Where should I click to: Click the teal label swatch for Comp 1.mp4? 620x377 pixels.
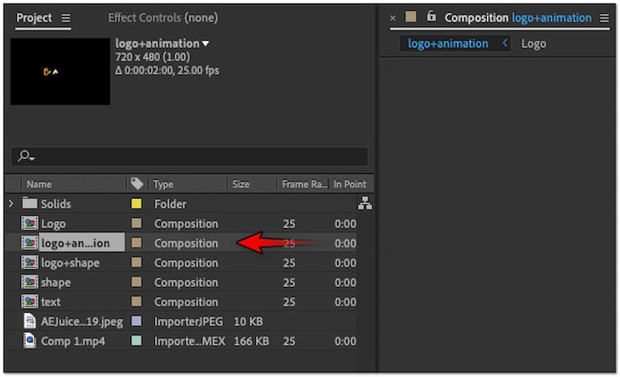click(136, 341)
